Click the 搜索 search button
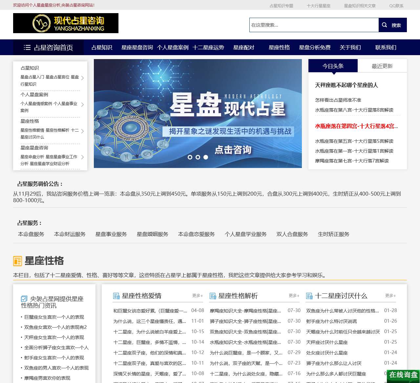This screenshot has height=383, width=420. pyautogui.click(x=393, y=25)
